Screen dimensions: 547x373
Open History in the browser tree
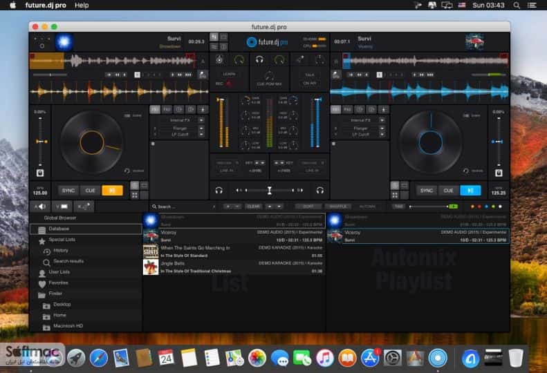coord(86,250)
